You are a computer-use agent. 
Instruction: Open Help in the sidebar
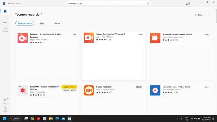coord(5,109)
